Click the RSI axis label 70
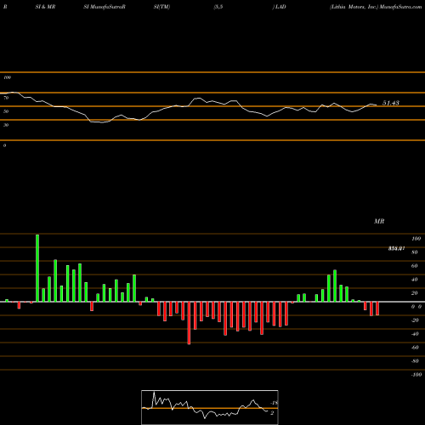Viewport: 425px width, 425px height. pyautogui.click(x=6, y=98)
